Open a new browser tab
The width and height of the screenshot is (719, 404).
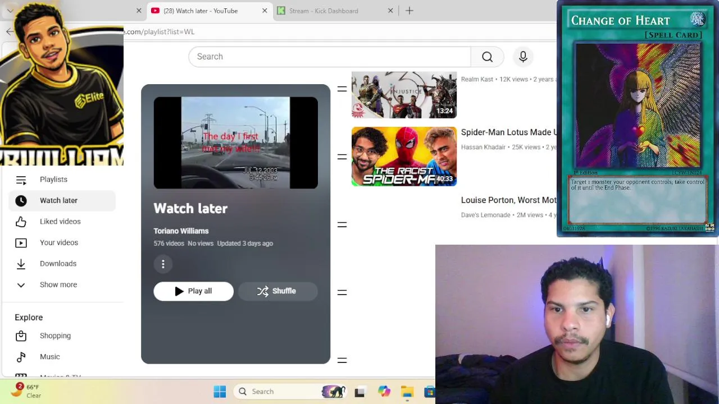pos(409,11)
